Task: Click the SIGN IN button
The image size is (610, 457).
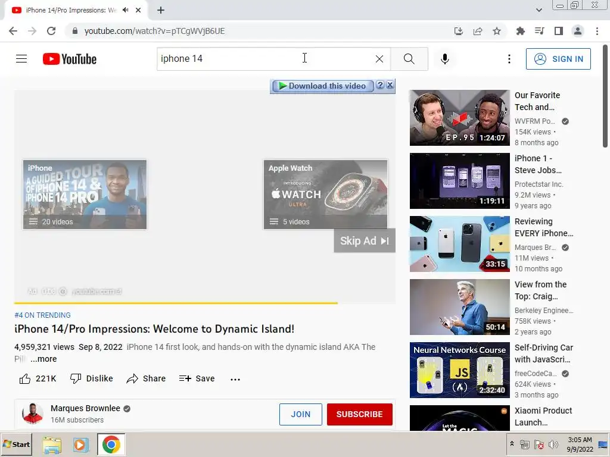Action: 558,59
